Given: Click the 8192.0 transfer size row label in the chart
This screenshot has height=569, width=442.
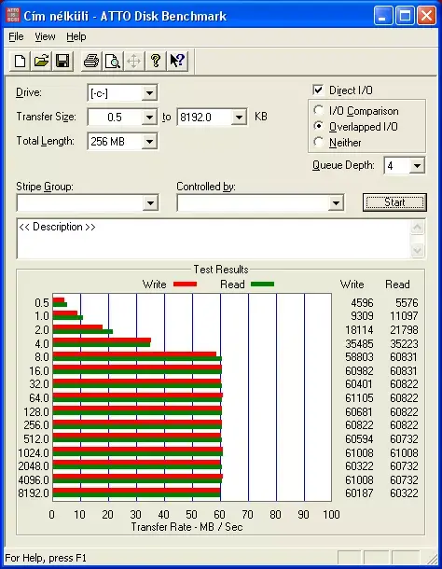Looking at the screenshot, I should [34, 493].
